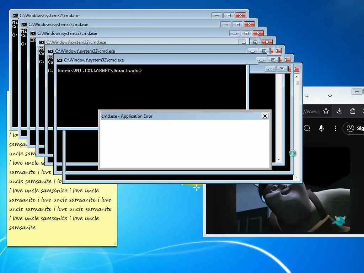Viewport: 364px width, 273px height.
Task: Click the teal mascot watermark on the video
Action: [339, 220]
